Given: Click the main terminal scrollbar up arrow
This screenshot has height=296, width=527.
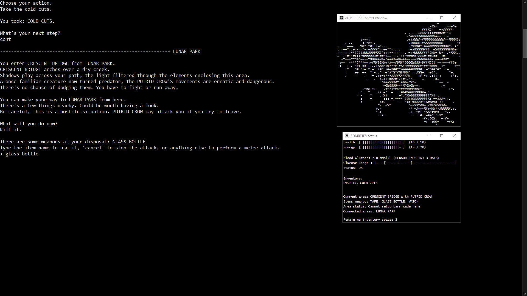Looking at the screenshot, I should [524, 2].
